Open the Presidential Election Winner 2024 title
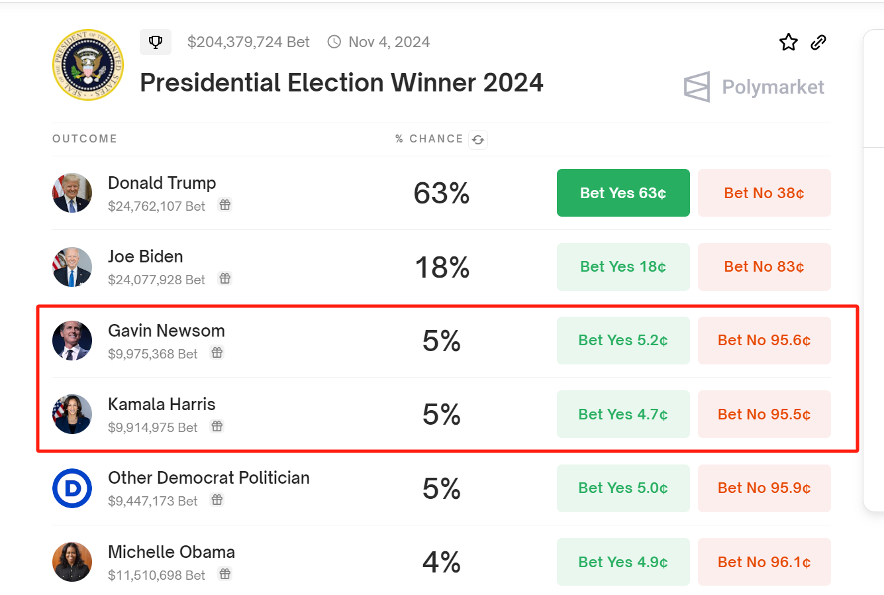884x595 pixels. point(341,83)
